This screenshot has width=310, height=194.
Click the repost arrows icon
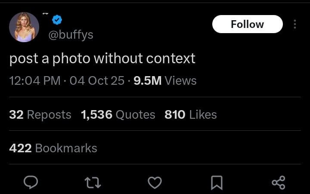coord(93,183)
